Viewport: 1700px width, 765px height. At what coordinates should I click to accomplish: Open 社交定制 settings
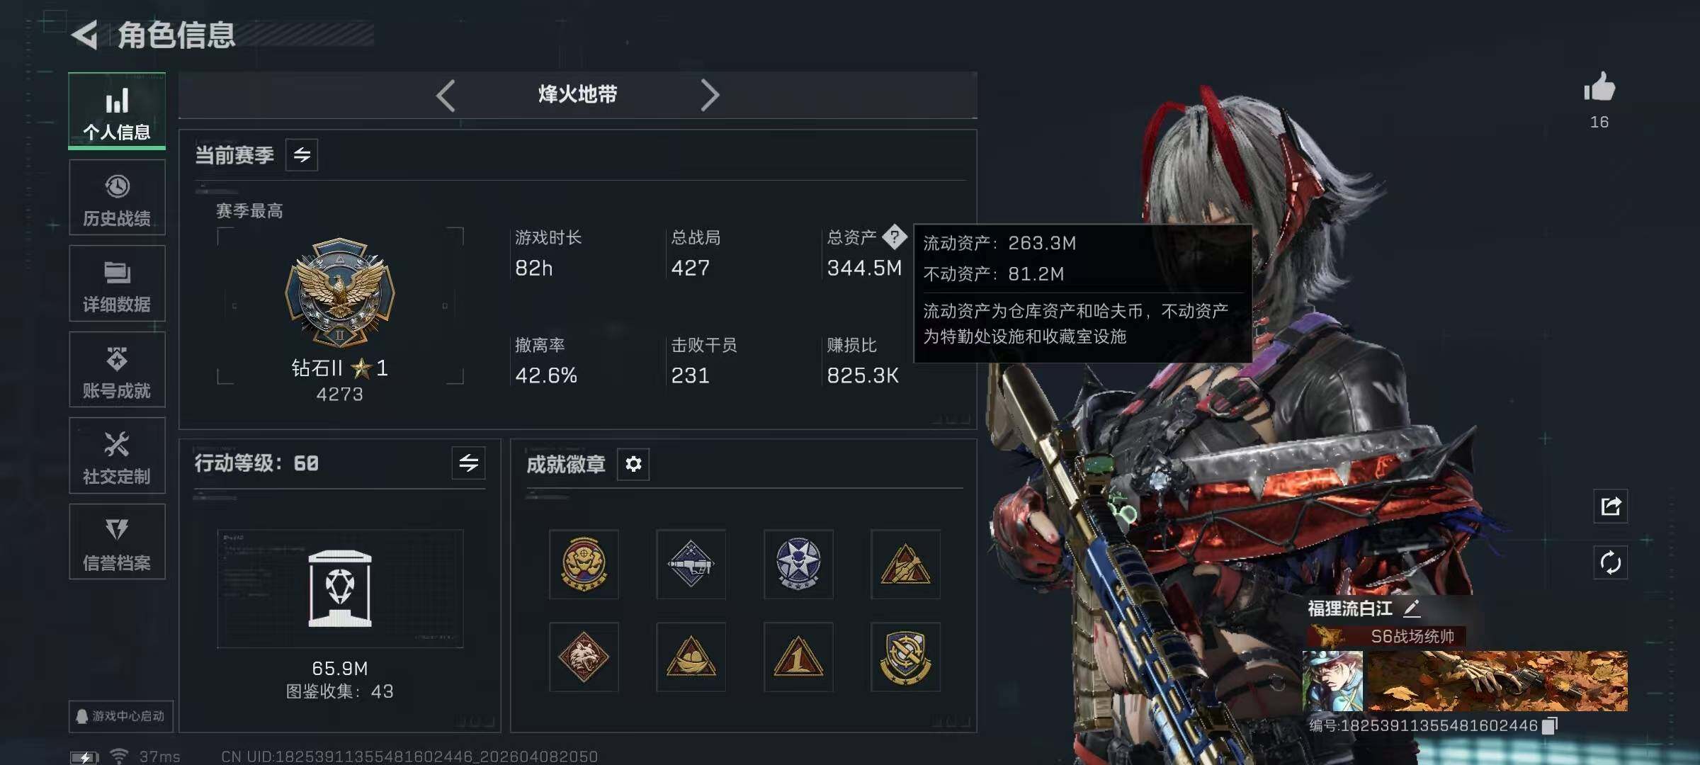coord(117,455)
